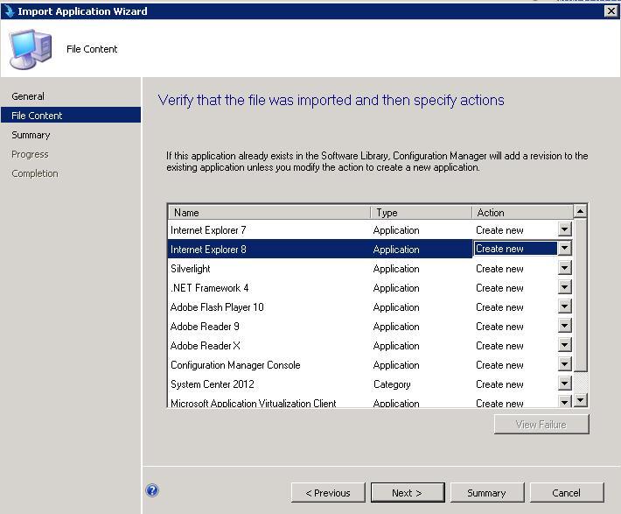Open Action dropdown for Internet Explorer 8
This screenshot has height=514, width=621.
(565, 249)
